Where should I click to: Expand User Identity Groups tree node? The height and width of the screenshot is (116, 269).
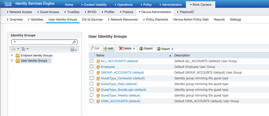pyautogui.click(x=12, y=60)
